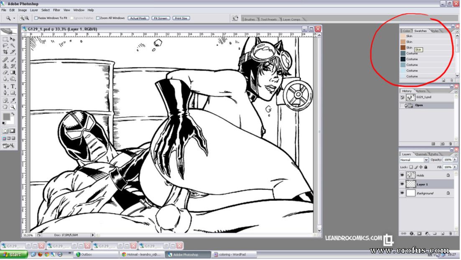Hide Layer 1 visibility eye
This screenshot has width=461, height=260.
[402, 184]
